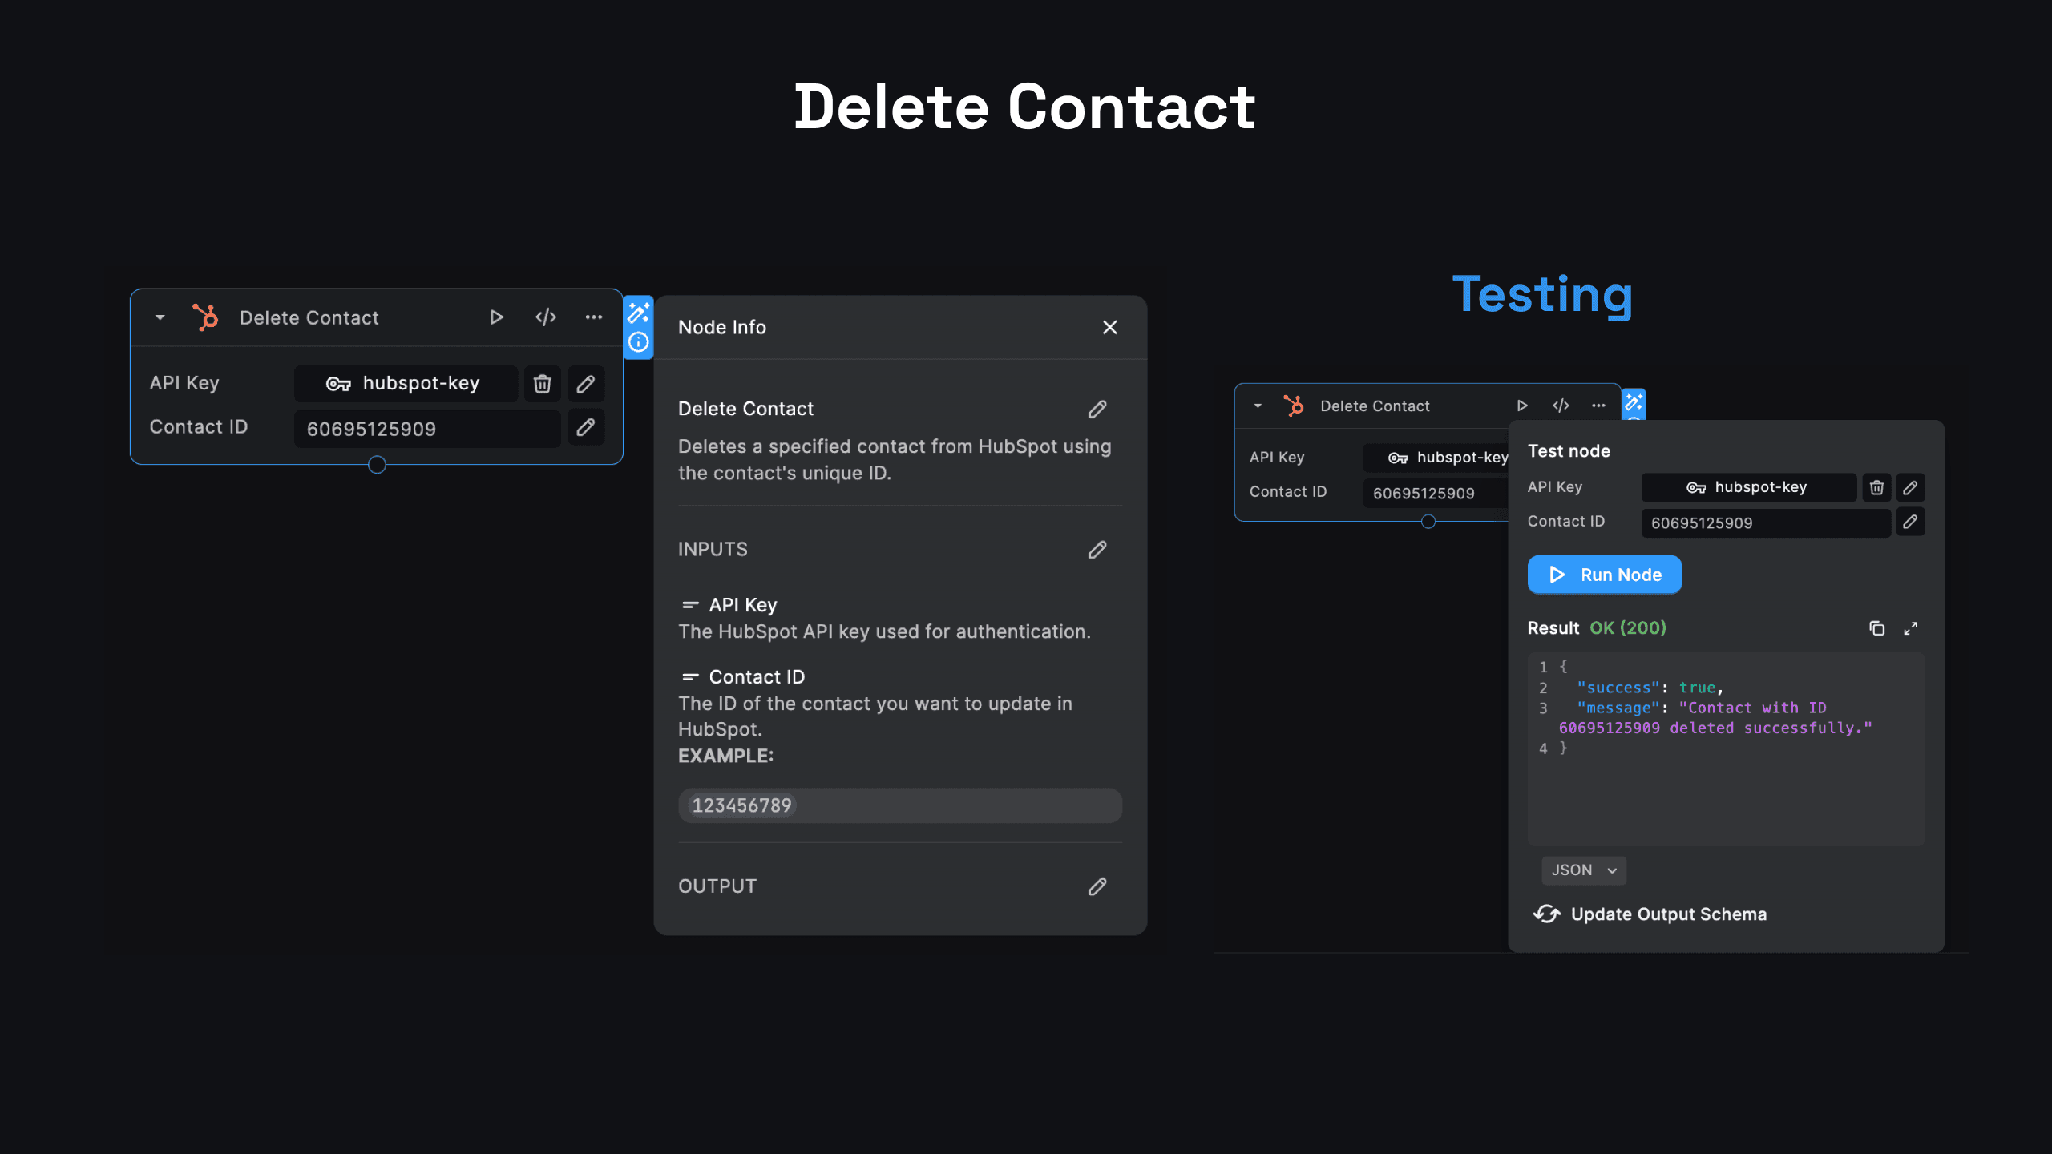Click the info icon under the magic wand
Image resolution: width=2052 pixels, height=1154 pixels.
pos(637,343)
